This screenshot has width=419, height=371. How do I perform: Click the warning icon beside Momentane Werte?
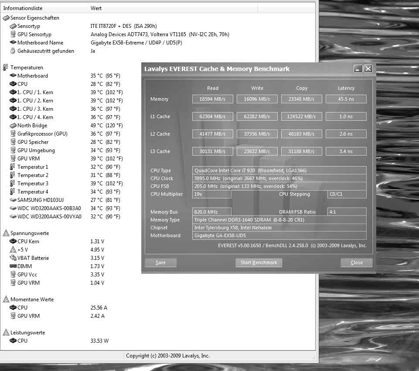tap(6, 299)
